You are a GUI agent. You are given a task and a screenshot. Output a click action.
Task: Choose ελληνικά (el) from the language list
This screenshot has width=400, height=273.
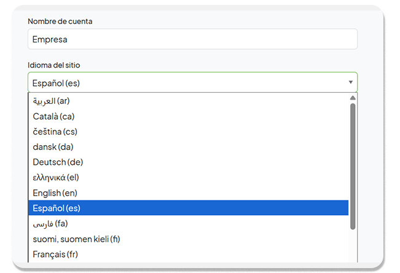point(57,178)
